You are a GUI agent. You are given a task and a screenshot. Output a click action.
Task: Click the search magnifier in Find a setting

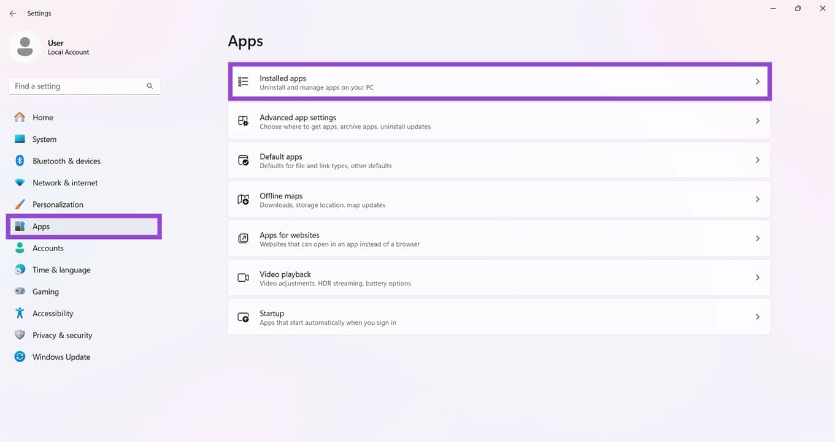pyautogui.click(x=150, y=86)
